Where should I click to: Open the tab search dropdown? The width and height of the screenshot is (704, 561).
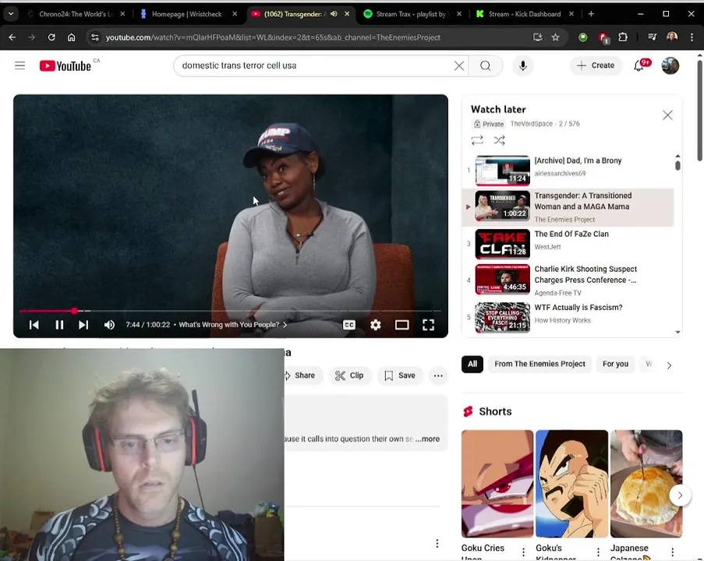coord(11,14)
